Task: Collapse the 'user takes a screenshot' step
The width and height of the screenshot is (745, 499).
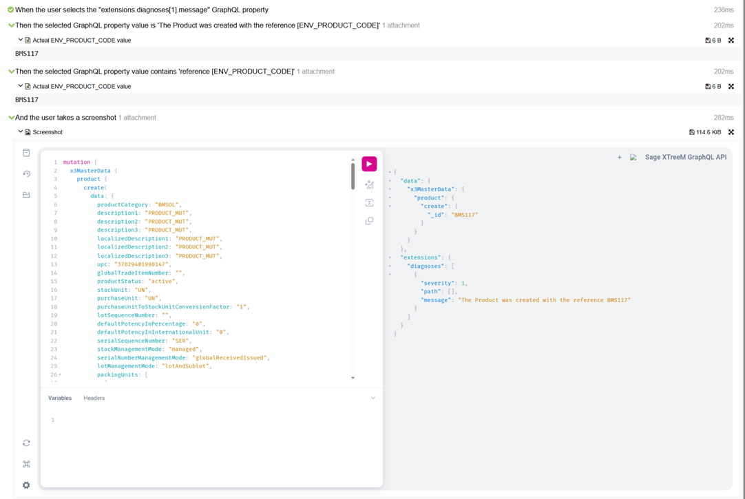Action: click(12, 118)
